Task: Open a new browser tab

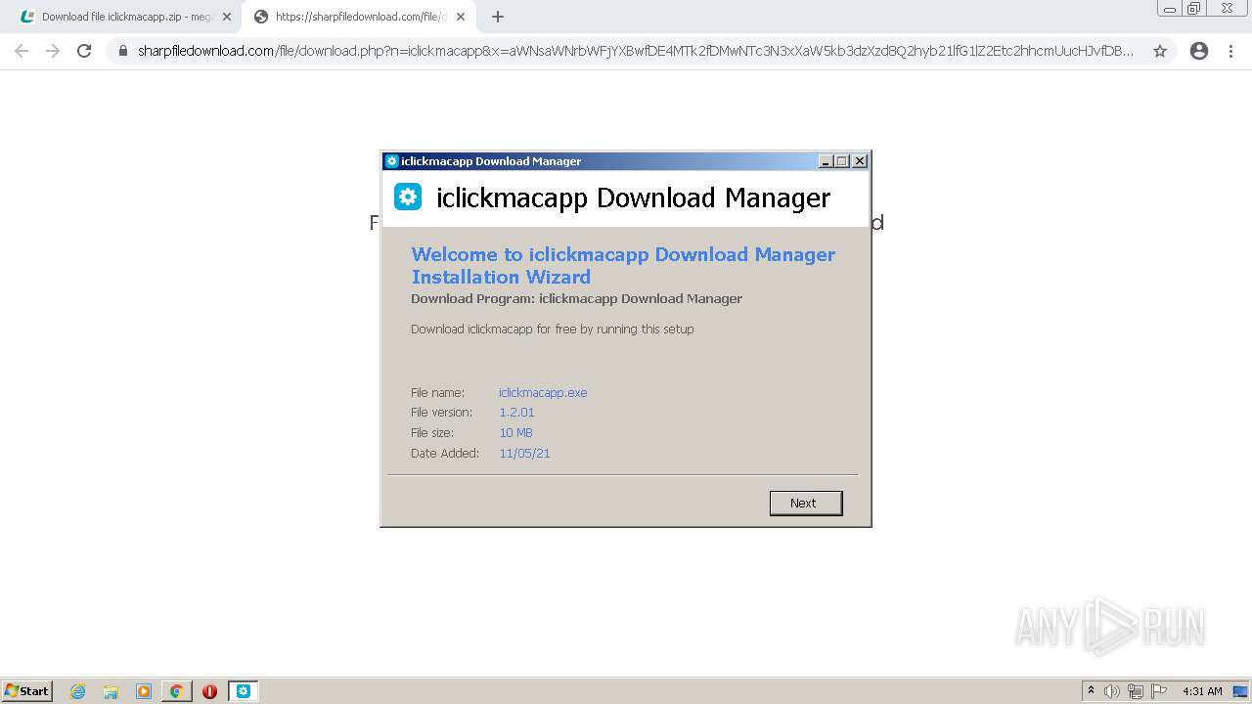Action: pyautogui.click(x=498, y=17)
